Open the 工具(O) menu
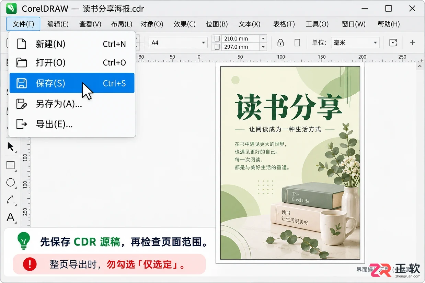Screen dimensions: 425x283 click(317, 24)
